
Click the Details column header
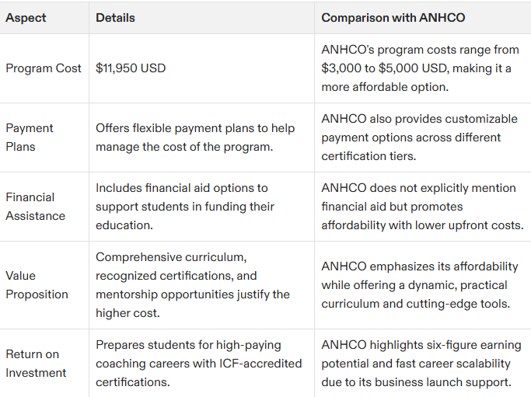[x=115, y=17]
